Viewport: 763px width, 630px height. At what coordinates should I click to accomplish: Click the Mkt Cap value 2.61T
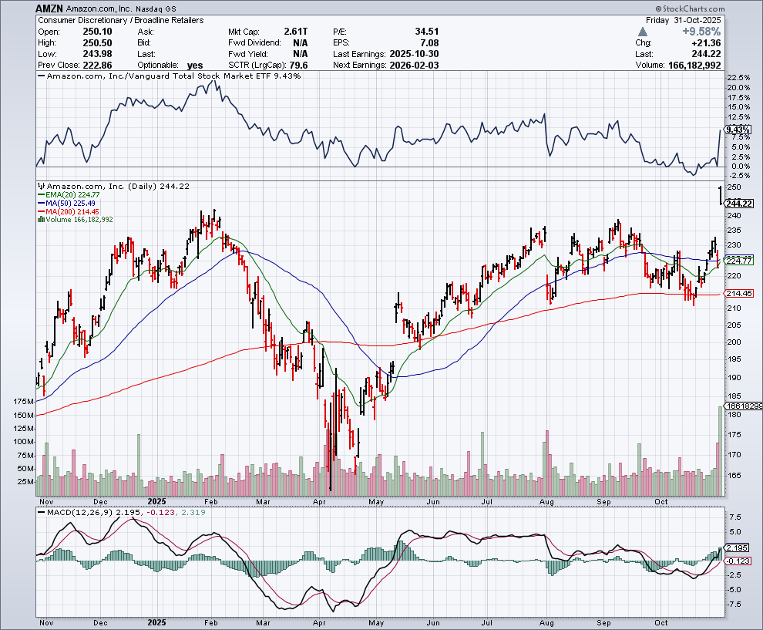tap(296, 32)
